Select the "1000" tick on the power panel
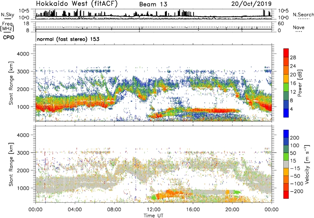The height and width of the screenshot is (218, 314). 23,107
